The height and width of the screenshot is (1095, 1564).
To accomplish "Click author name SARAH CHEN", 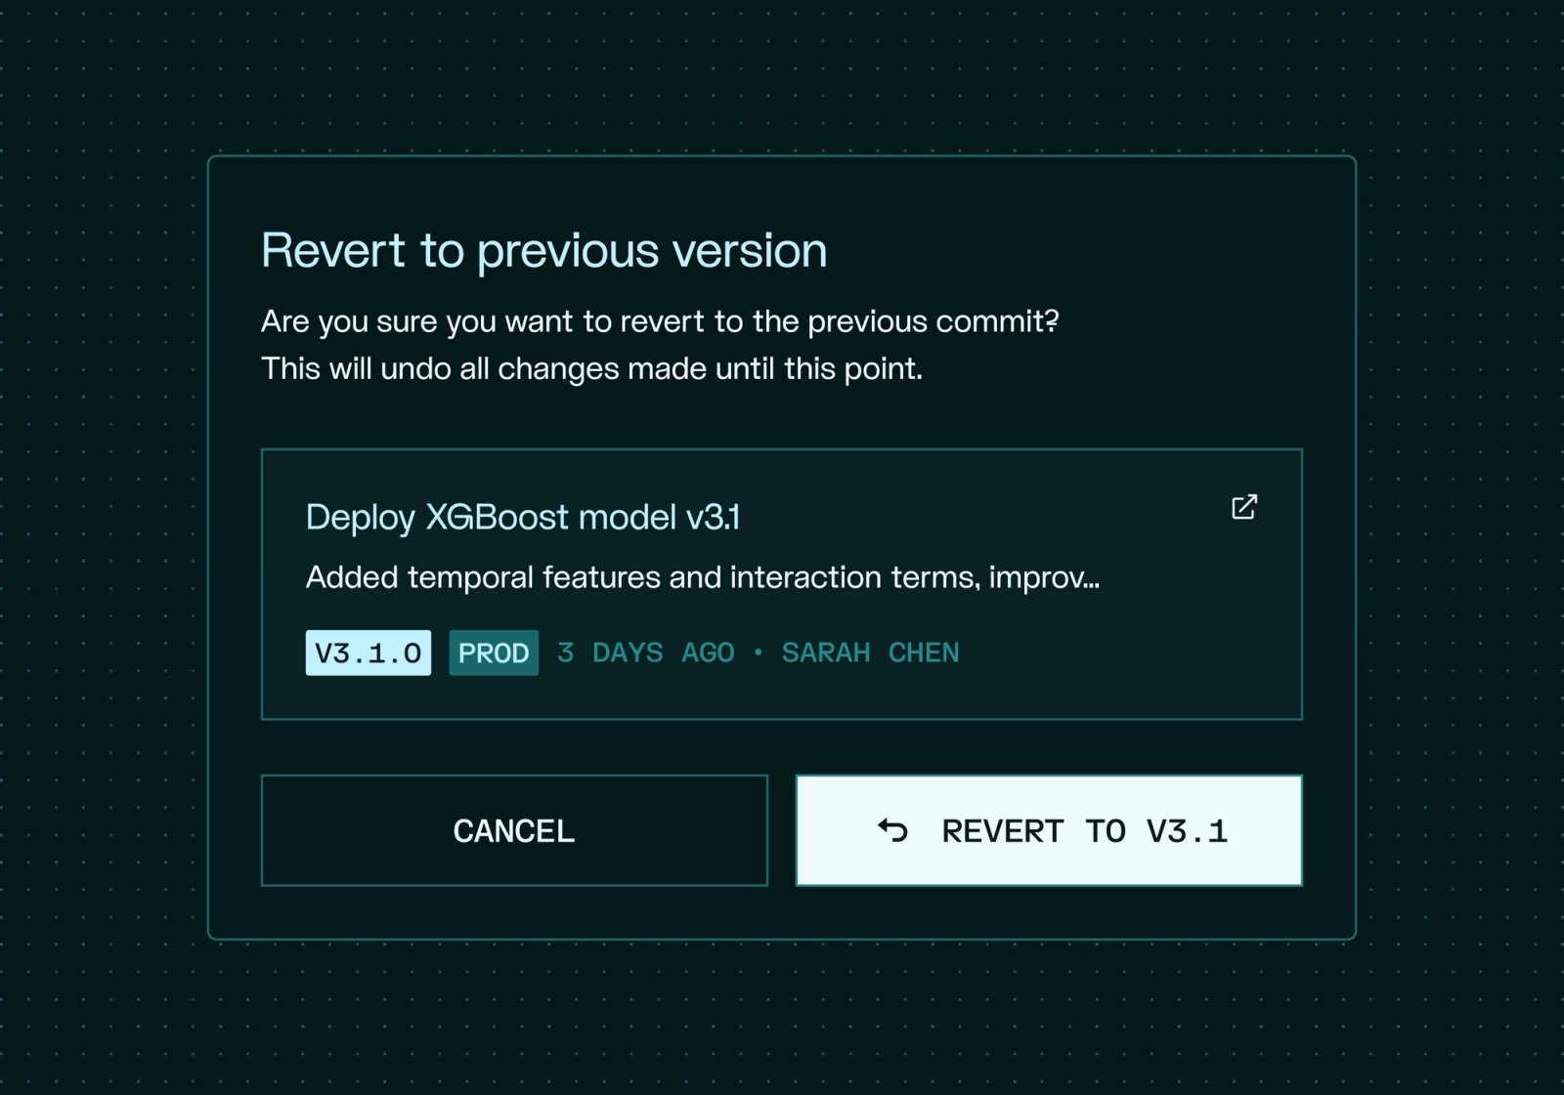I will (x=870, y=653).
